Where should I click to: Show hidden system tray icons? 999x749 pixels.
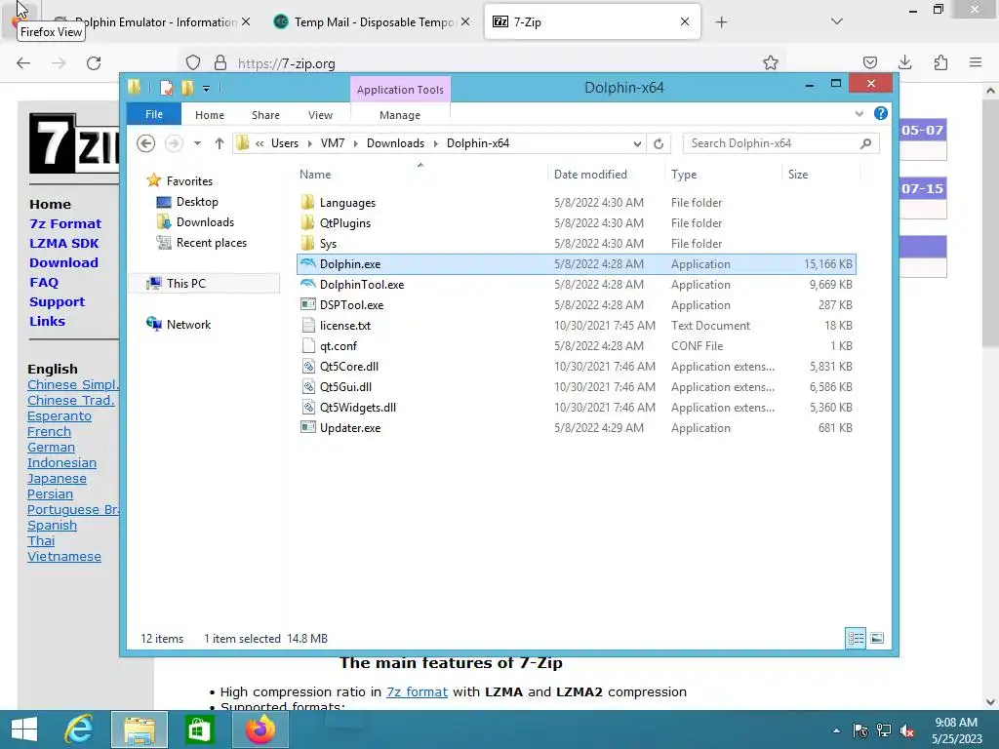(x=836, y=731)
